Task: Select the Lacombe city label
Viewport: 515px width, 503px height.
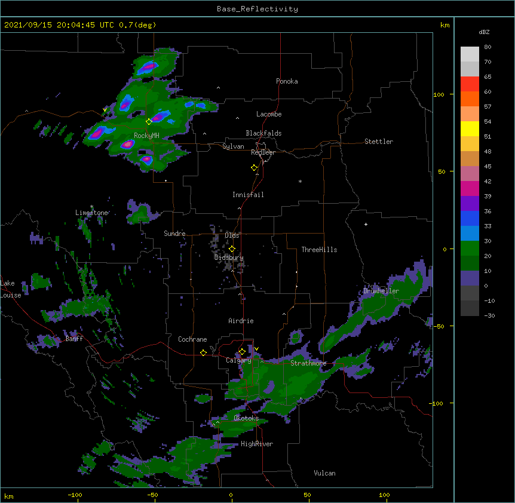Action: pyautogui.click(x=269, y=114)
